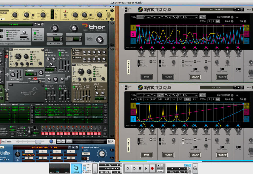The width and height of the screenshot is (253, 174).
Task: Select 1/4 rate in BatCave Synchronous
Action: [181, 99]
